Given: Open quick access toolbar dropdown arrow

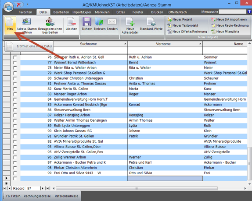Looking at the screenshot, I should tap(28, 5).
